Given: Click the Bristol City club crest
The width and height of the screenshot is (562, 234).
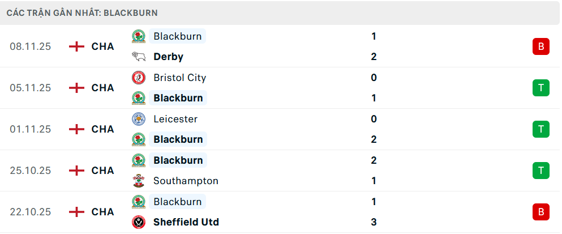Looking at the screenshot, I should click(x=138, y=78).
